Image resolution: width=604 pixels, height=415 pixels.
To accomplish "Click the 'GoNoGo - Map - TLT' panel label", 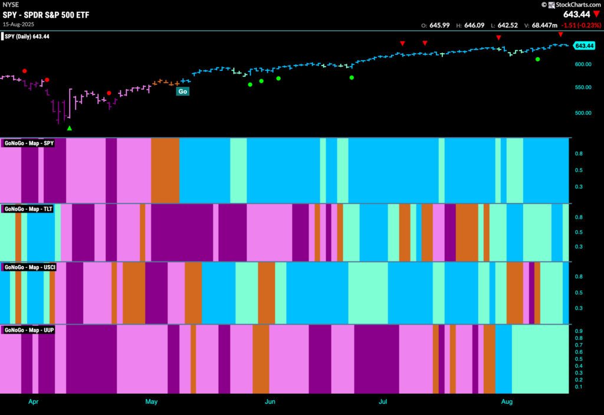I will [x=28, y=209].
